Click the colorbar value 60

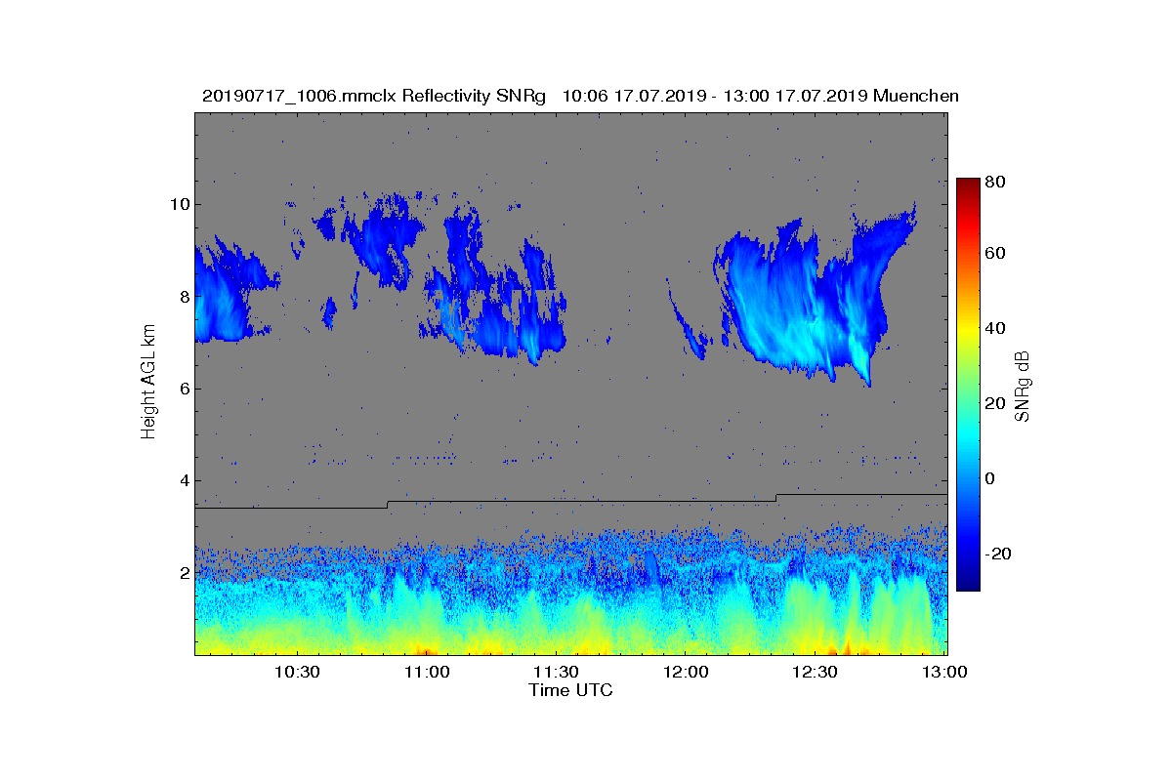(x=996, y=253)
